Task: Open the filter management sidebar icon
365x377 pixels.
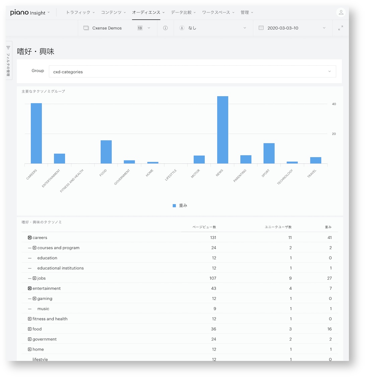Action: [x=8, y=48]
